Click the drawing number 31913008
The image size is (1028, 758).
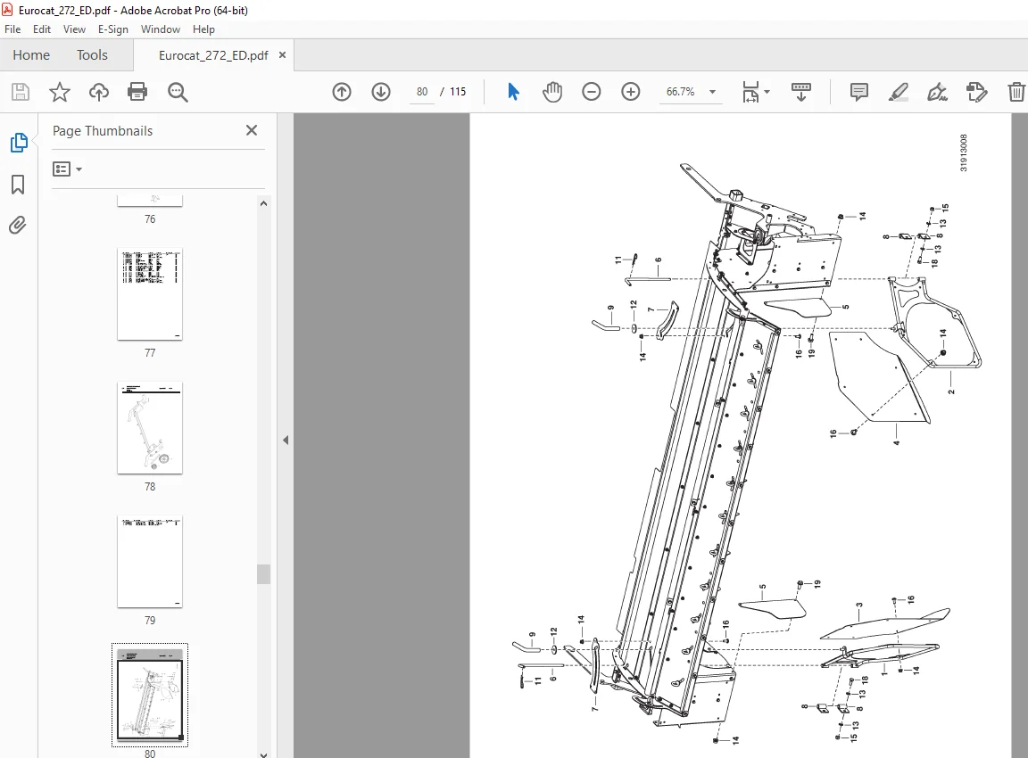pyautogui.click(x=963, y=153)
